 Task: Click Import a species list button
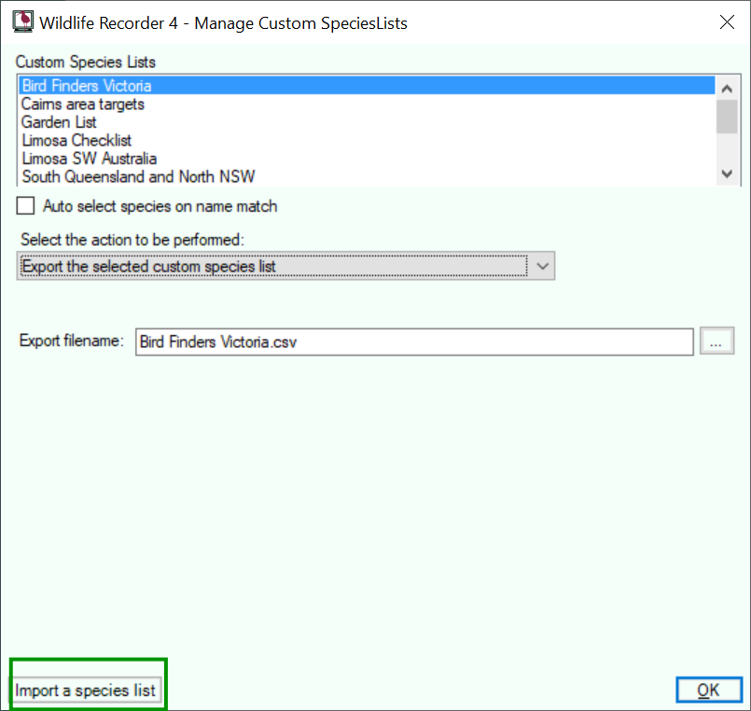[x=86, y=690]
